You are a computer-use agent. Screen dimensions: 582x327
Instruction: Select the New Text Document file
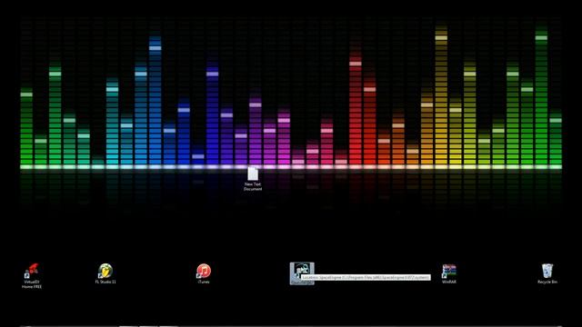coord(253,179)
